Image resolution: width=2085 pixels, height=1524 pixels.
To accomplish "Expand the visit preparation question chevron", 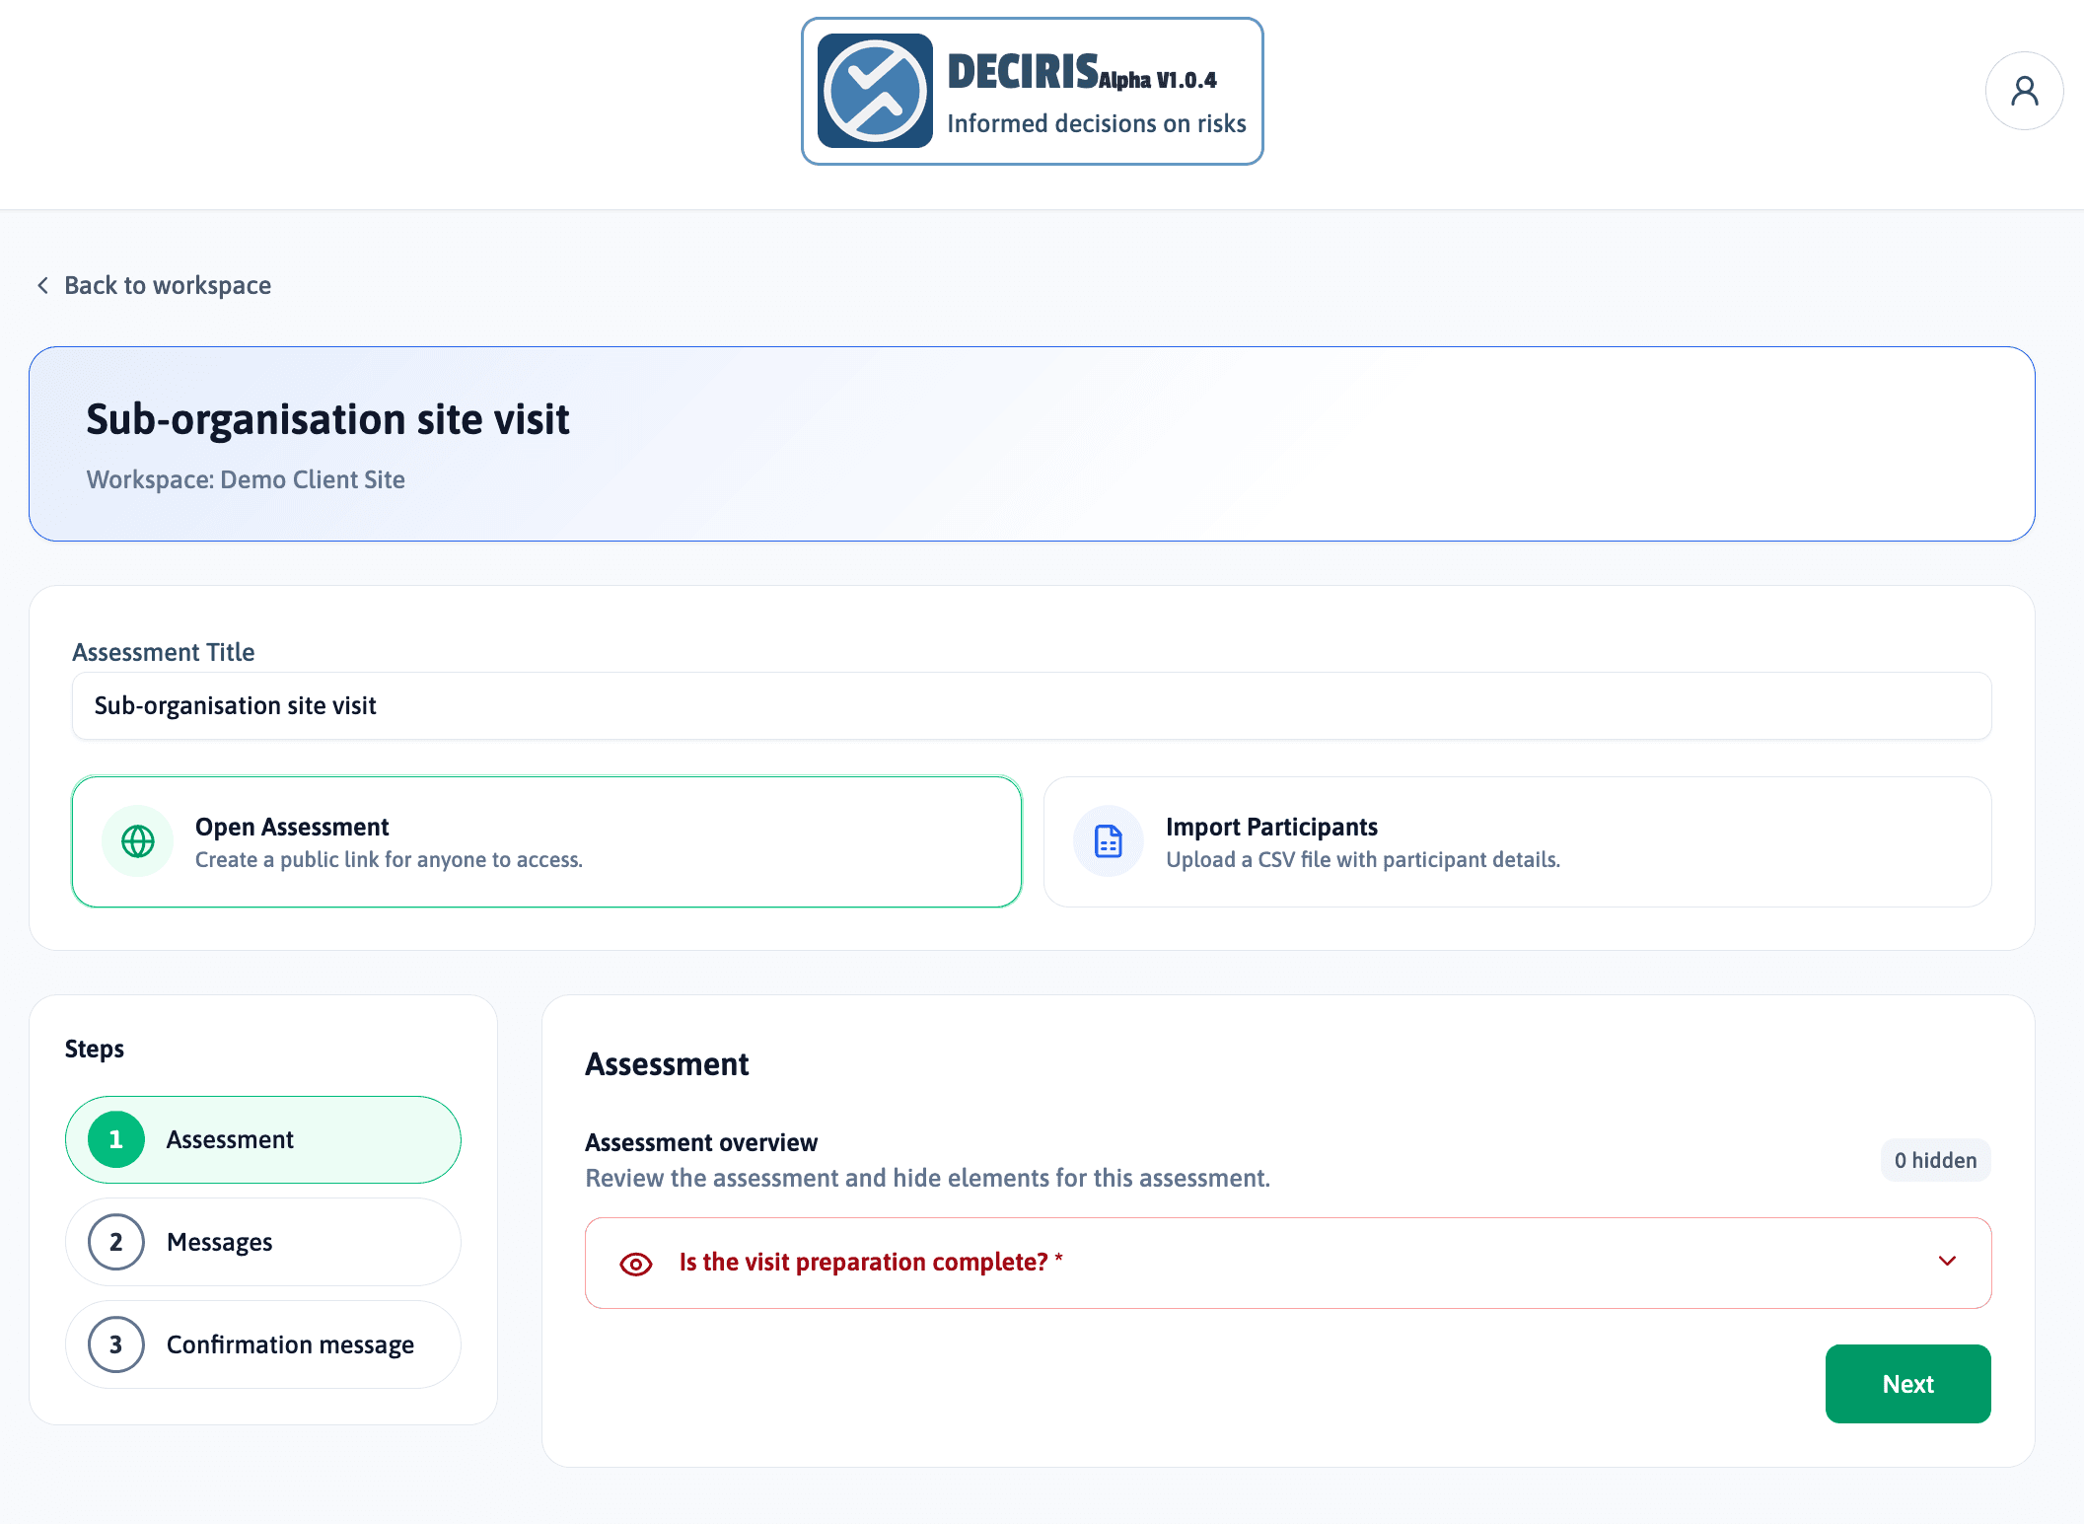I will (1947, 1262).
